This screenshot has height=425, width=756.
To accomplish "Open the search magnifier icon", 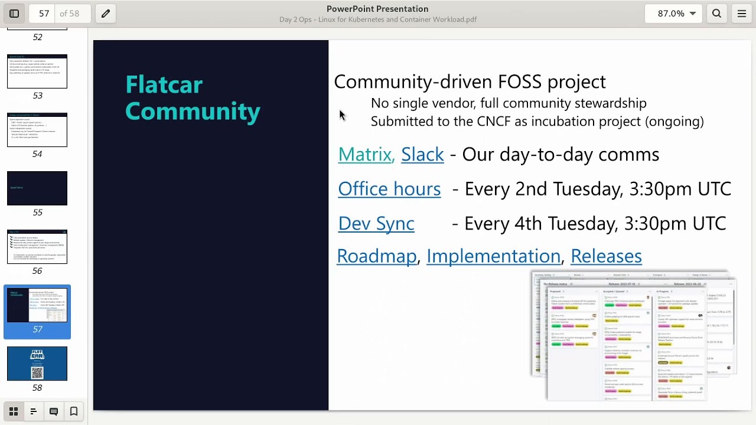I will tap(716, 14).
